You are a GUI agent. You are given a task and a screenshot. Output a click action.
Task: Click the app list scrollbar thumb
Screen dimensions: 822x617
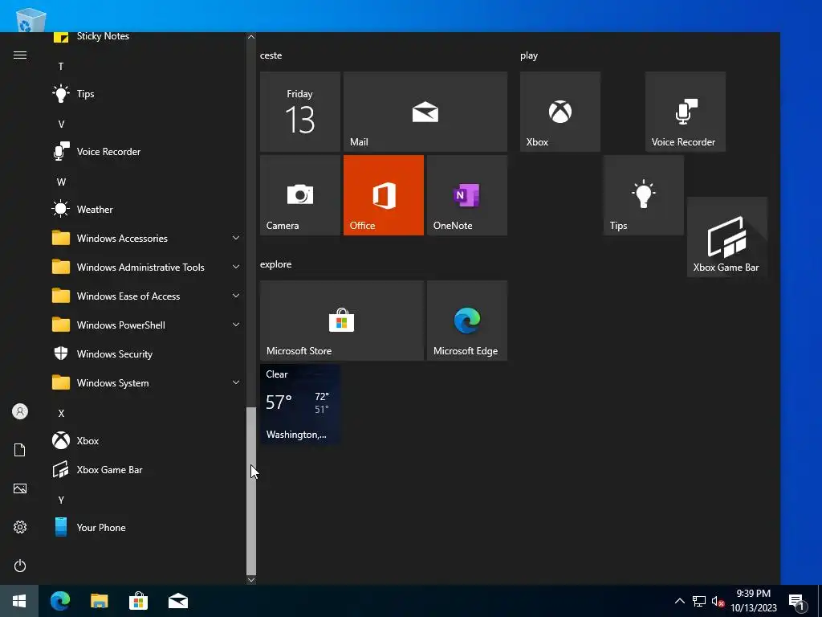[x=251, y=491]
